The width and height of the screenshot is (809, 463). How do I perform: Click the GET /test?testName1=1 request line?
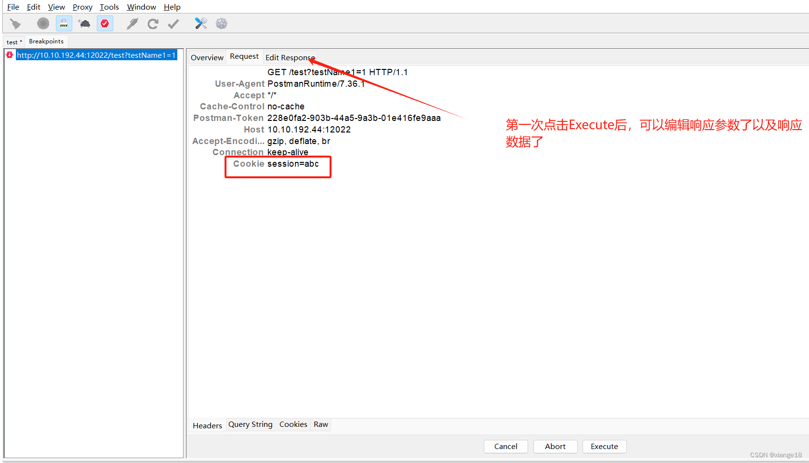click(337, 72)
